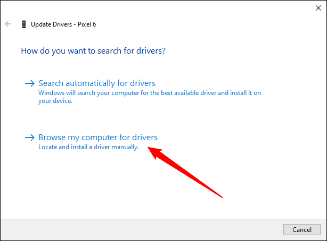Viewport: 327px width, 241px height.
Task: Choose Browse my computer for drivers
Action: [x=98, y=137]
